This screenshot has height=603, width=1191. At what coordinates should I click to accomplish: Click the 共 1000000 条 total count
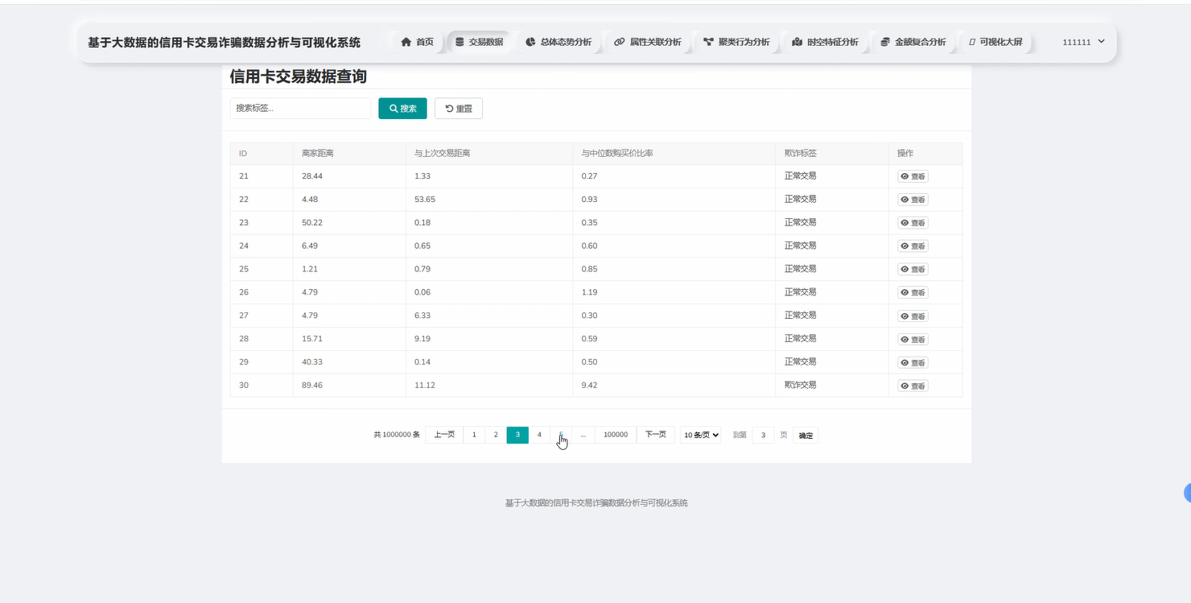pyautogui.click(x=397, y=436)
